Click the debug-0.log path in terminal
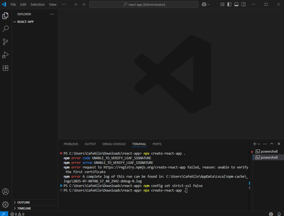The width and height of the screenshot is (284, 216). 102,181
